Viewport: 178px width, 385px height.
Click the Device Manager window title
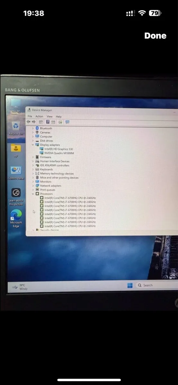(42, 110)
